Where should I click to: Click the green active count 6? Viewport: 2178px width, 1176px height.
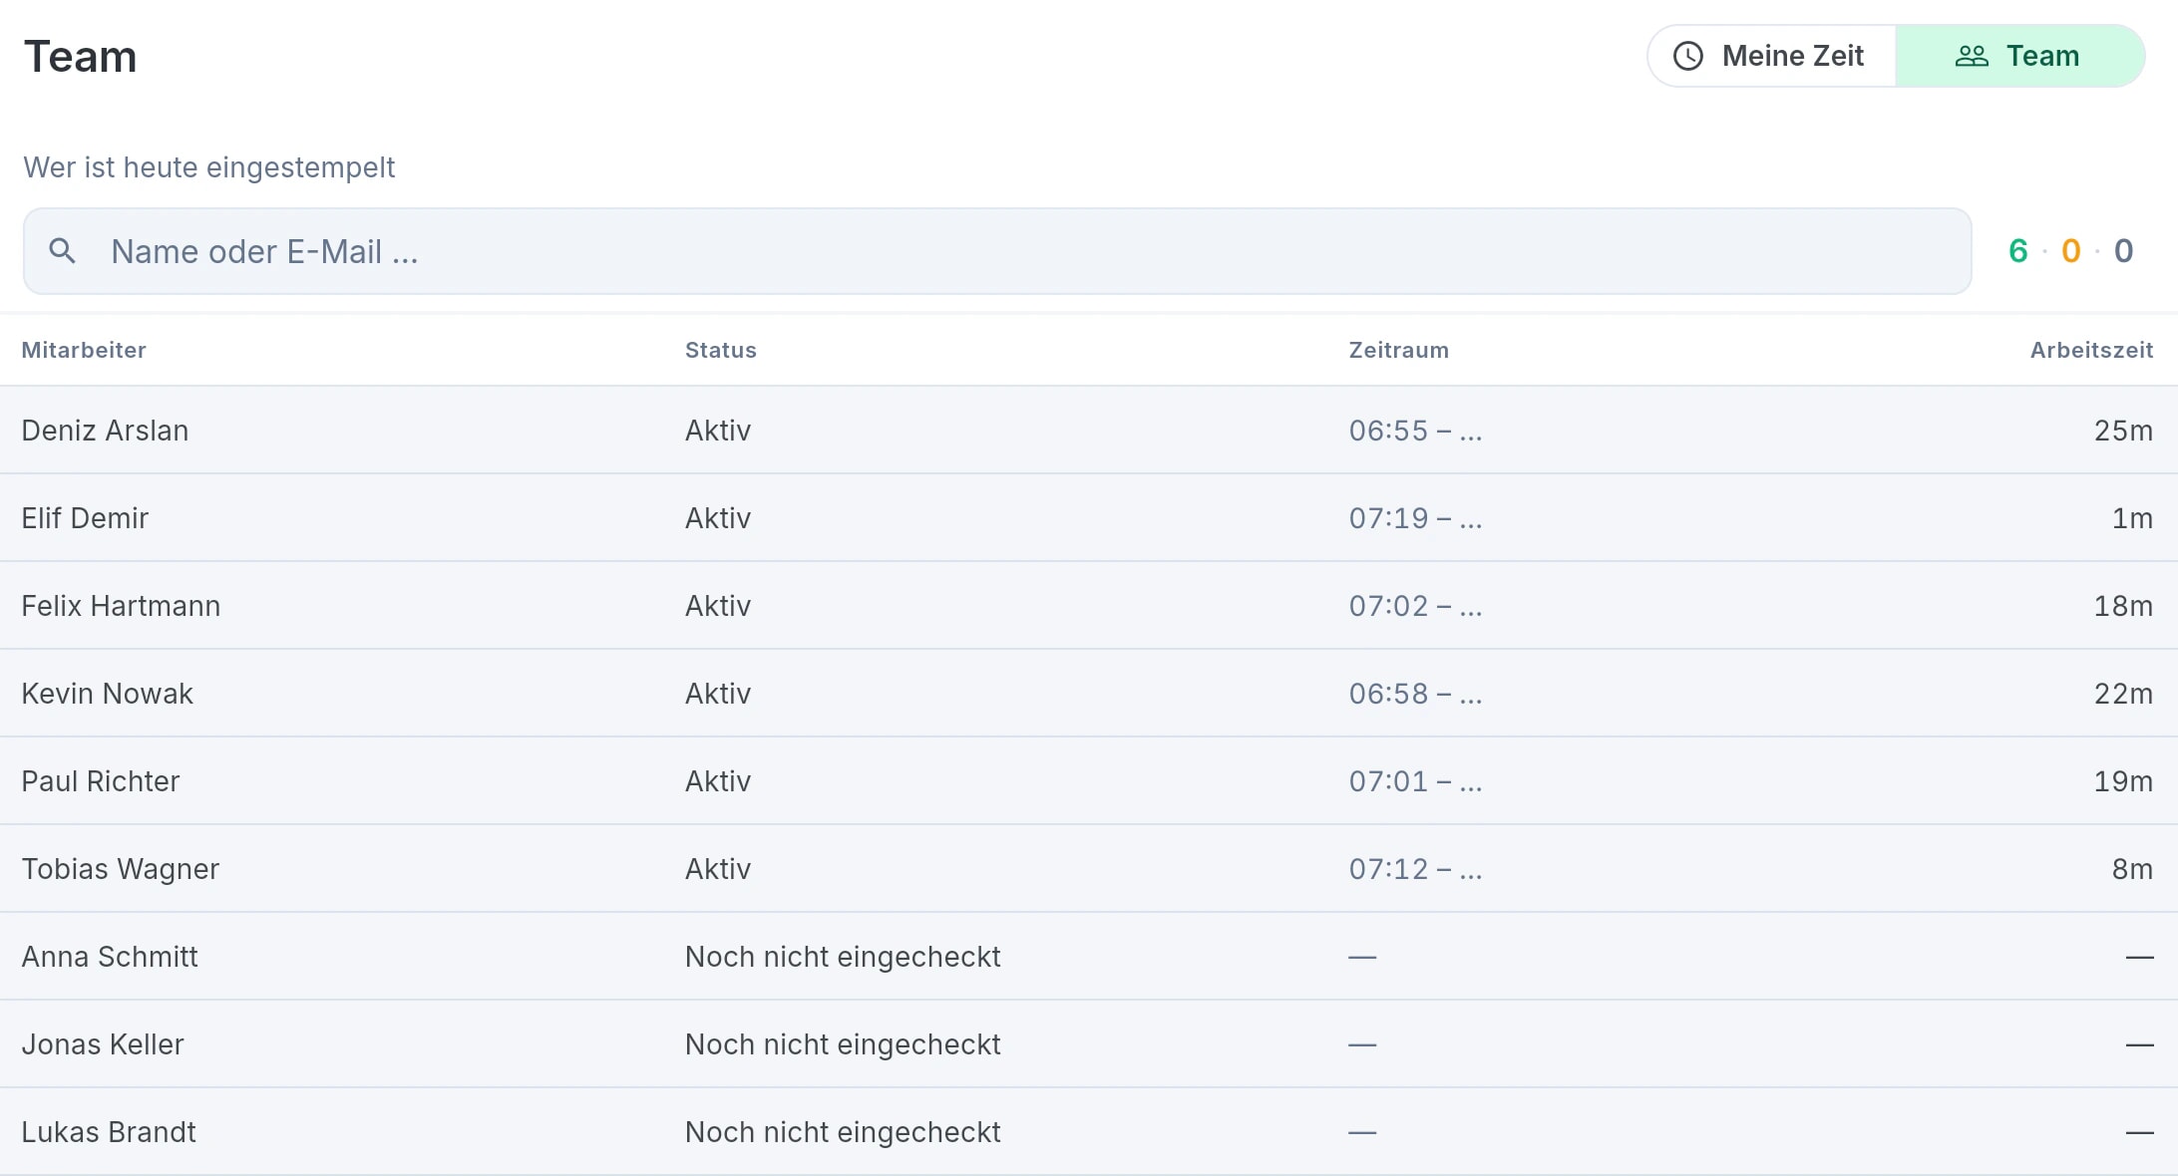pos(2018,251)
